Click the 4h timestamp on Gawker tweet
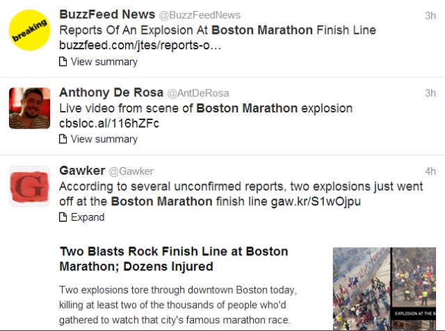Screen dimensions: 445x331 click(430, 171)
